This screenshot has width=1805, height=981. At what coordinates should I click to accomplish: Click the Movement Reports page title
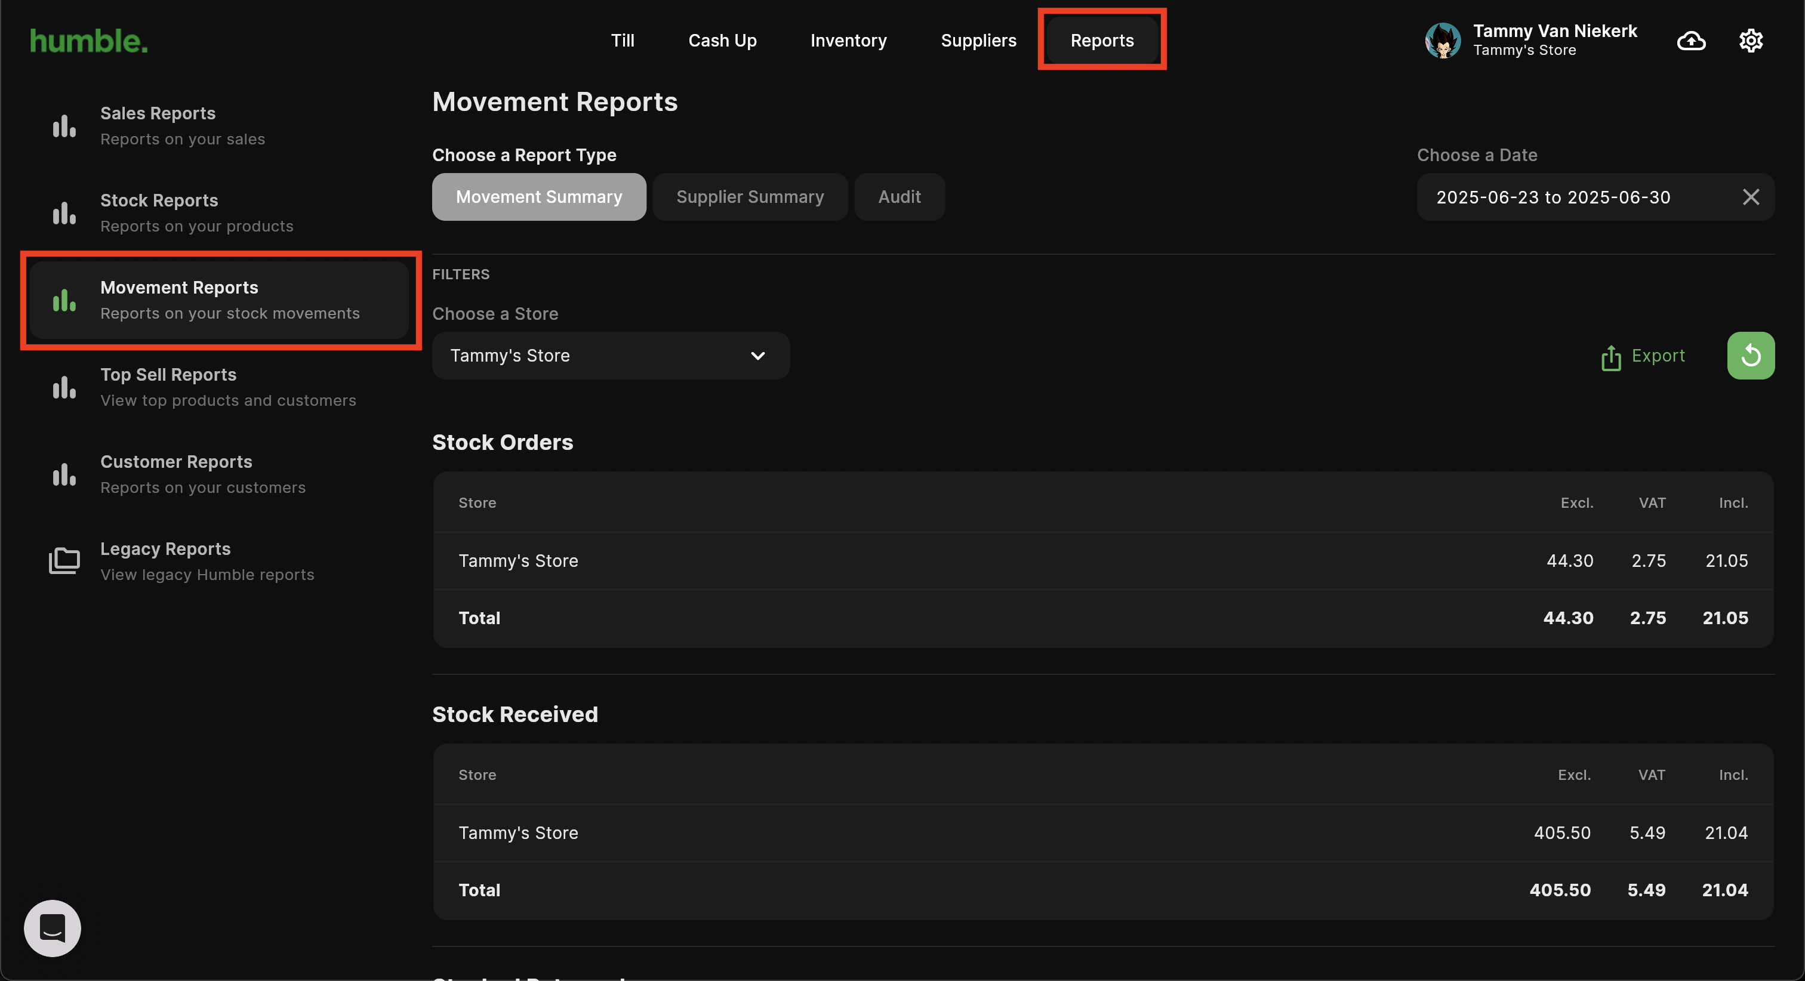coord(555,102)
